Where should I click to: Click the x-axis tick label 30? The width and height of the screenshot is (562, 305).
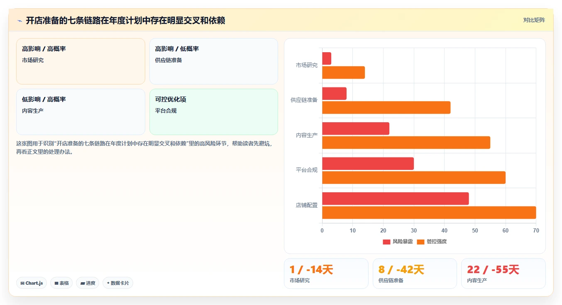414,230
